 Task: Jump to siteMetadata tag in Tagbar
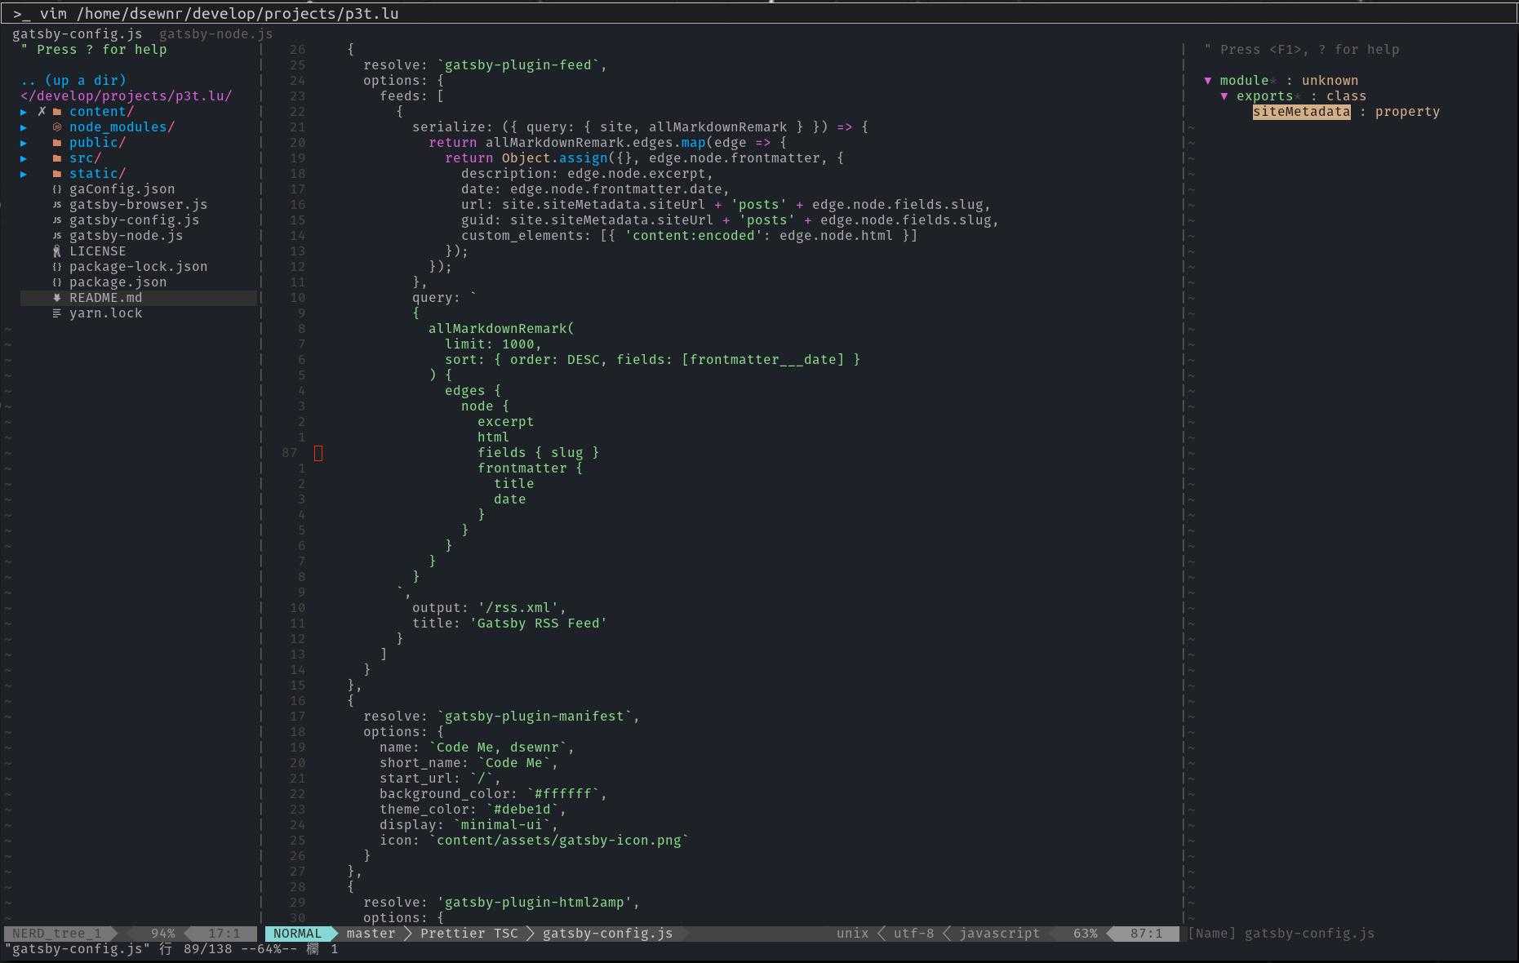click(1301, 112)
